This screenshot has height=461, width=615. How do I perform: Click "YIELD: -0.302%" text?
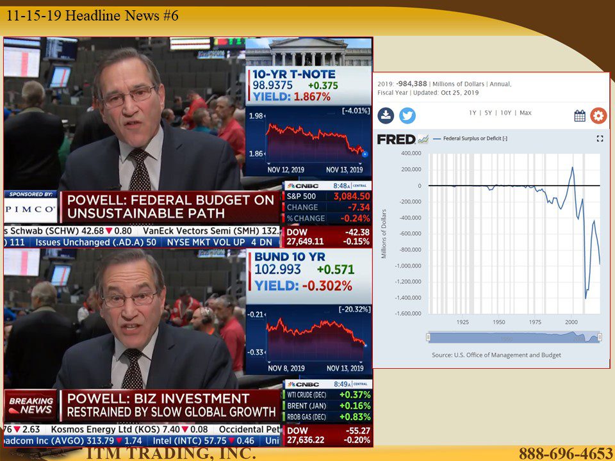[x=303, y=286]
